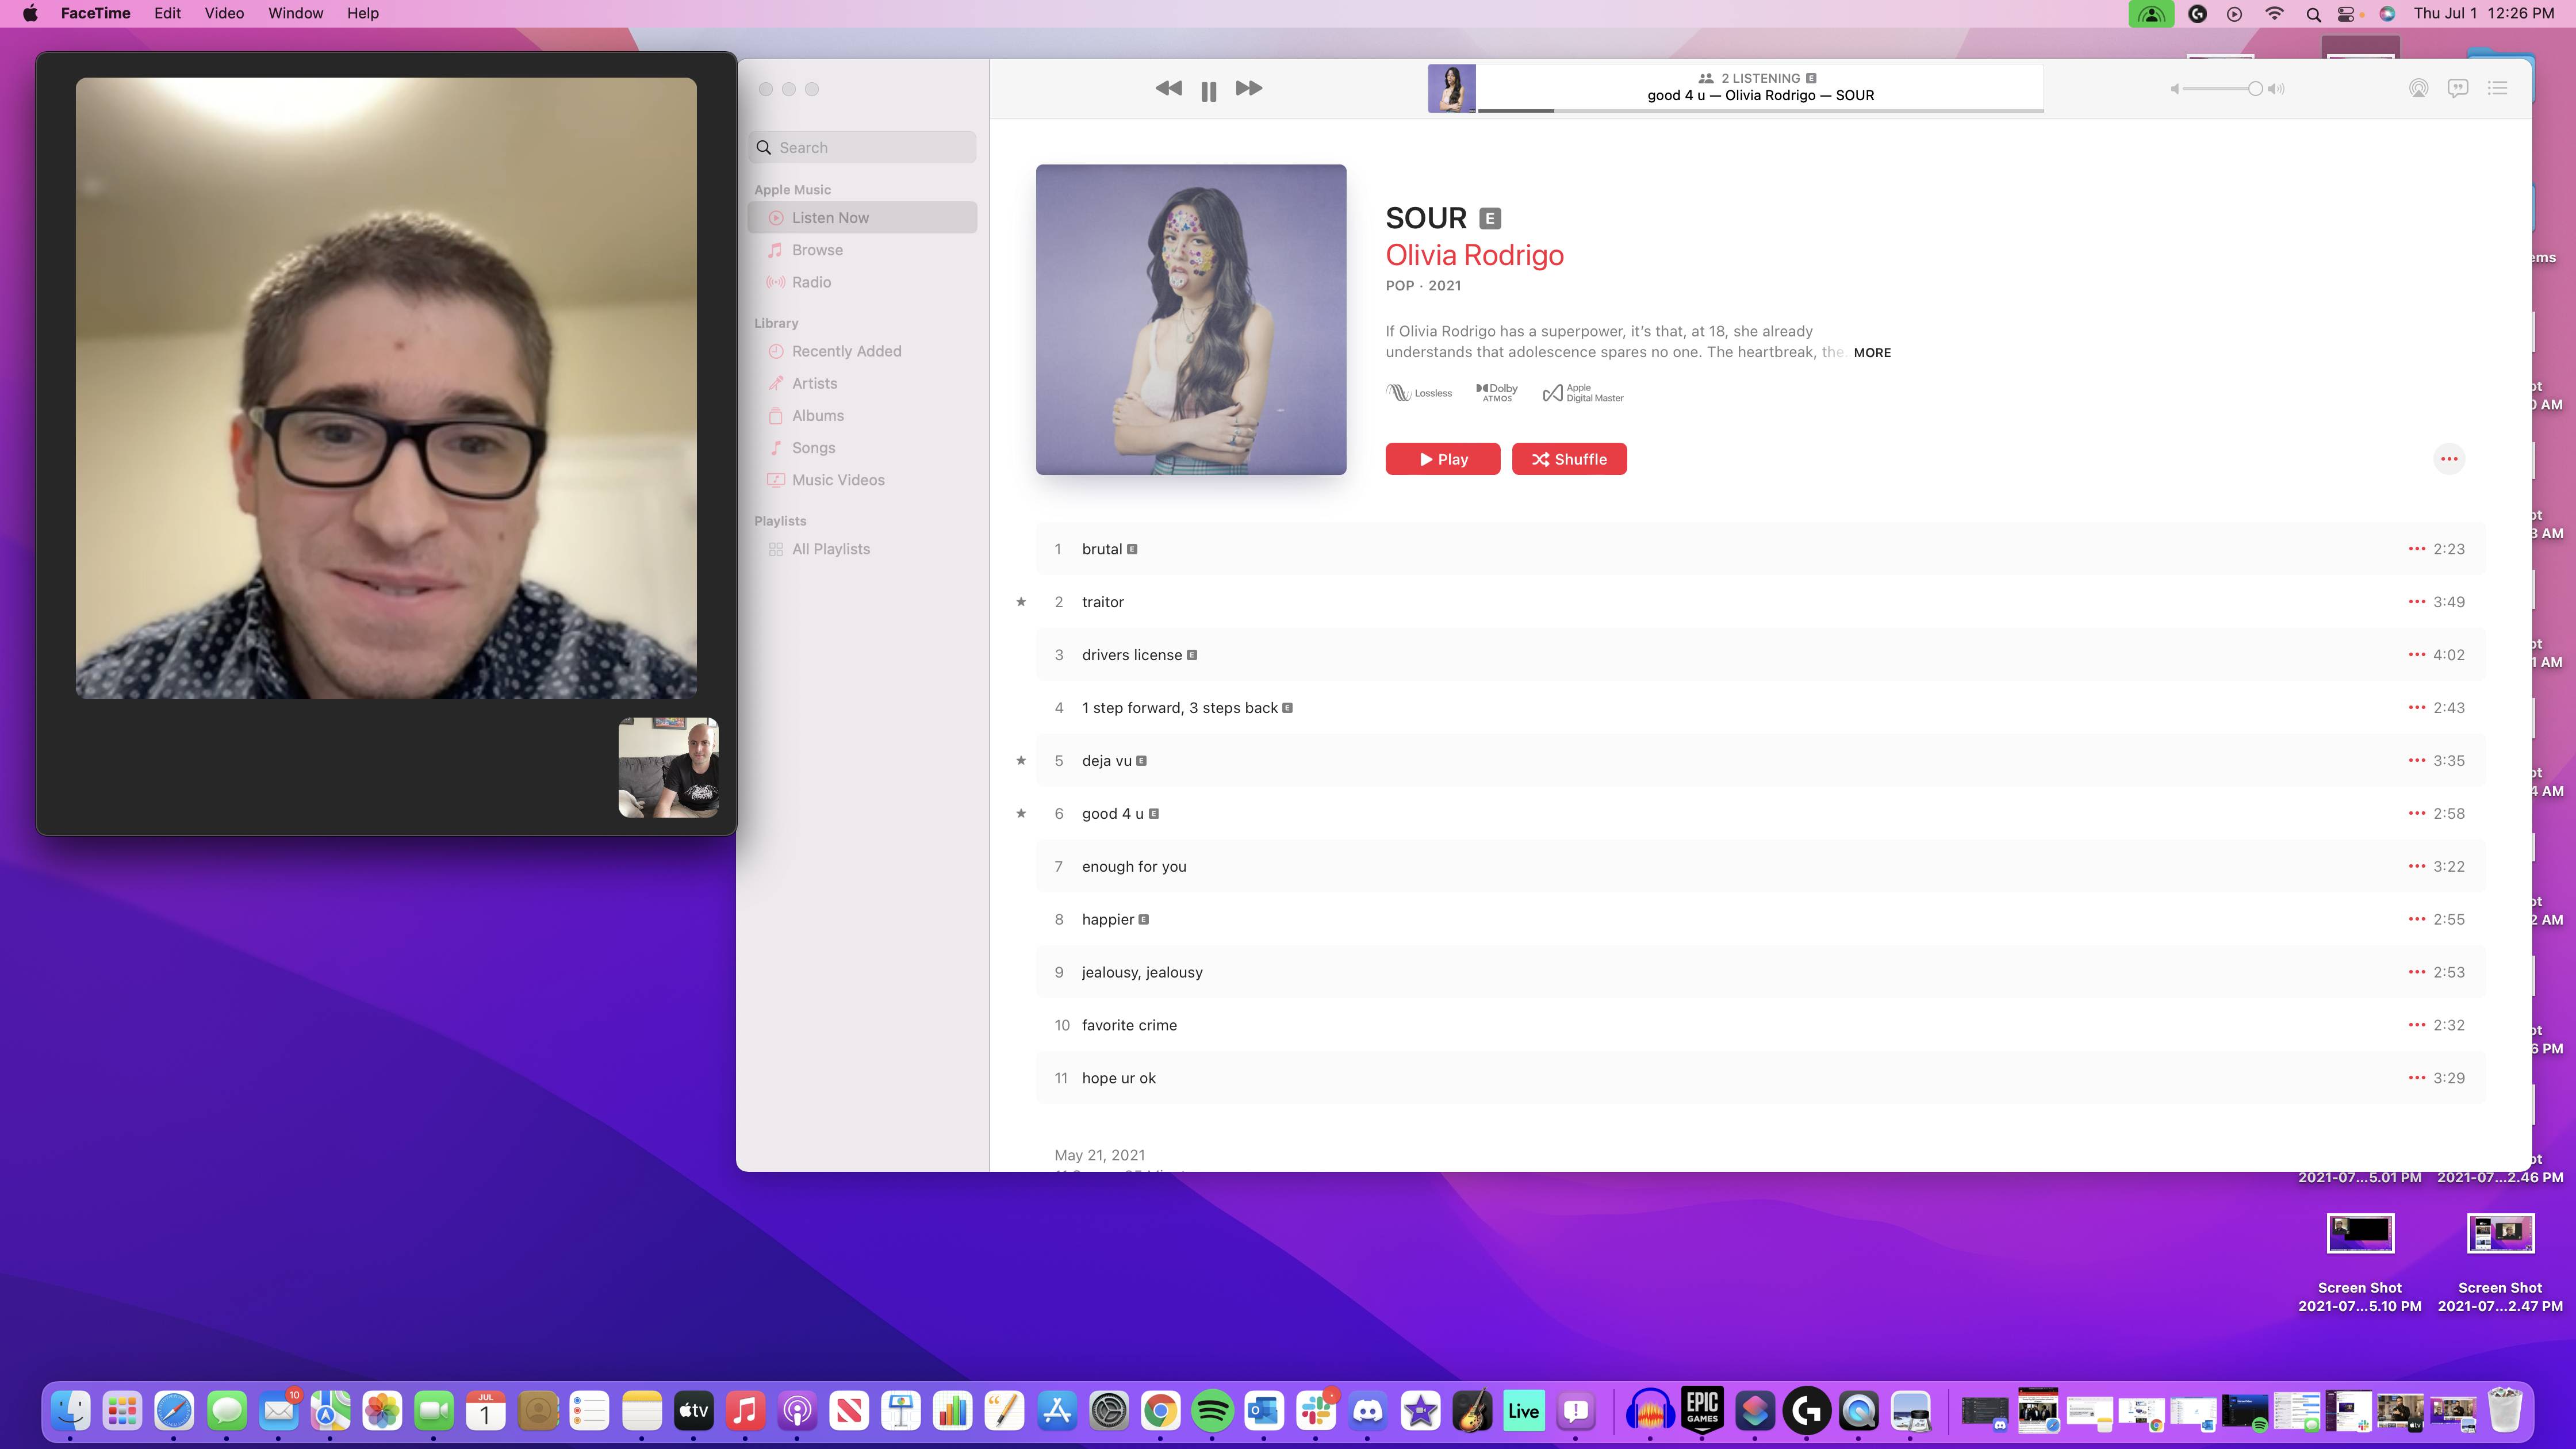Viewport: 2576px width, 1449px height.
Task: Select the track jealousy, jealousy
Action: 1761,972
